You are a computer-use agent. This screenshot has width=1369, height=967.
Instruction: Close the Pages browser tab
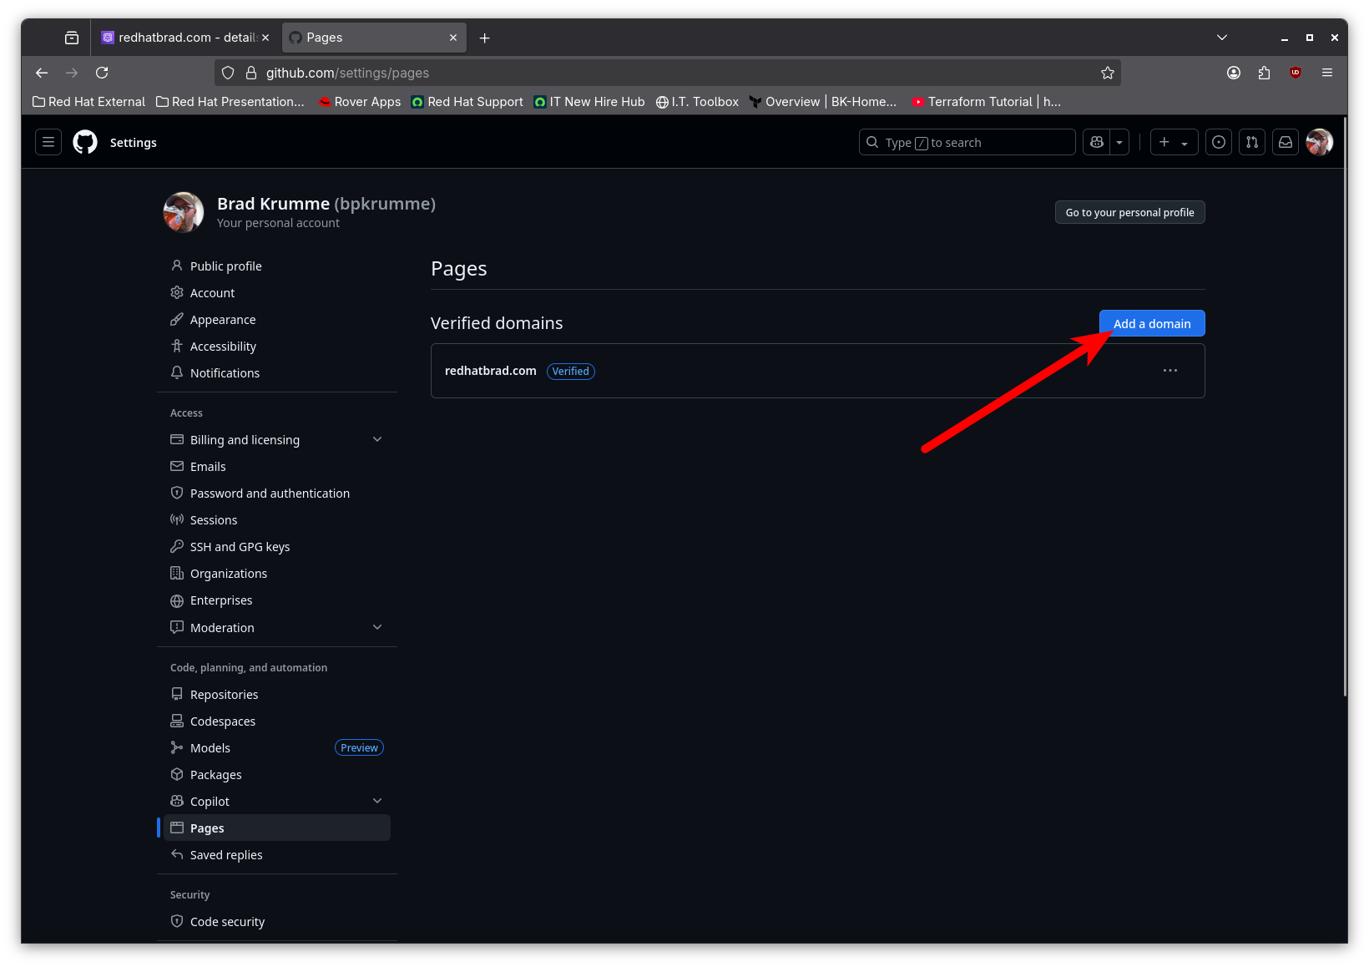(x=453, y=38)
